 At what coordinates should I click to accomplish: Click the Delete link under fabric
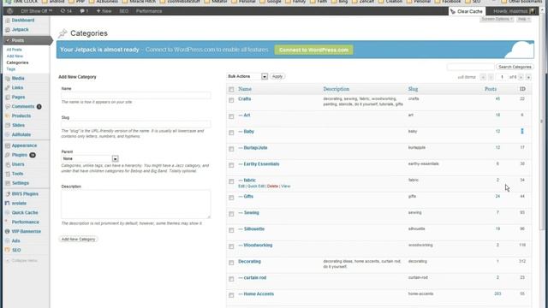(x=272, y=187)
